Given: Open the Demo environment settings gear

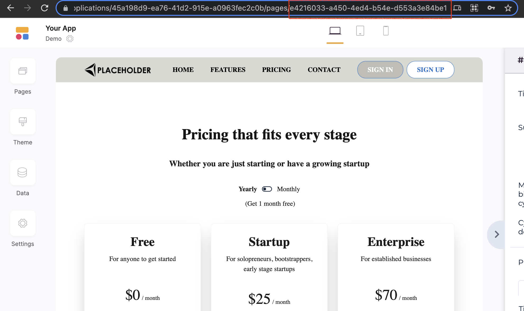Looking at the screenshot, I should [70, 39].
